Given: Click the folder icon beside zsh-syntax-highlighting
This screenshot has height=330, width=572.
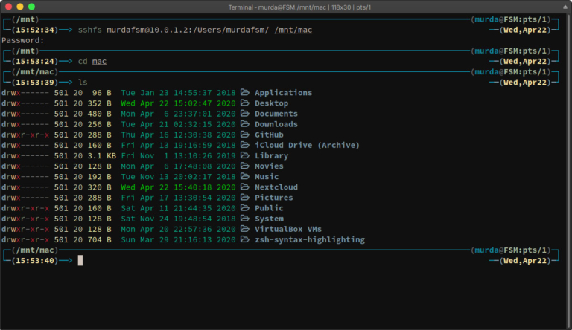Looking at the screenshot, I should click(x=245, y=239).
